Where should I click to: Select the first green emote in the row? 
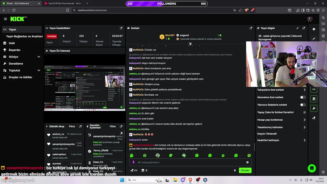pos(132,155)
